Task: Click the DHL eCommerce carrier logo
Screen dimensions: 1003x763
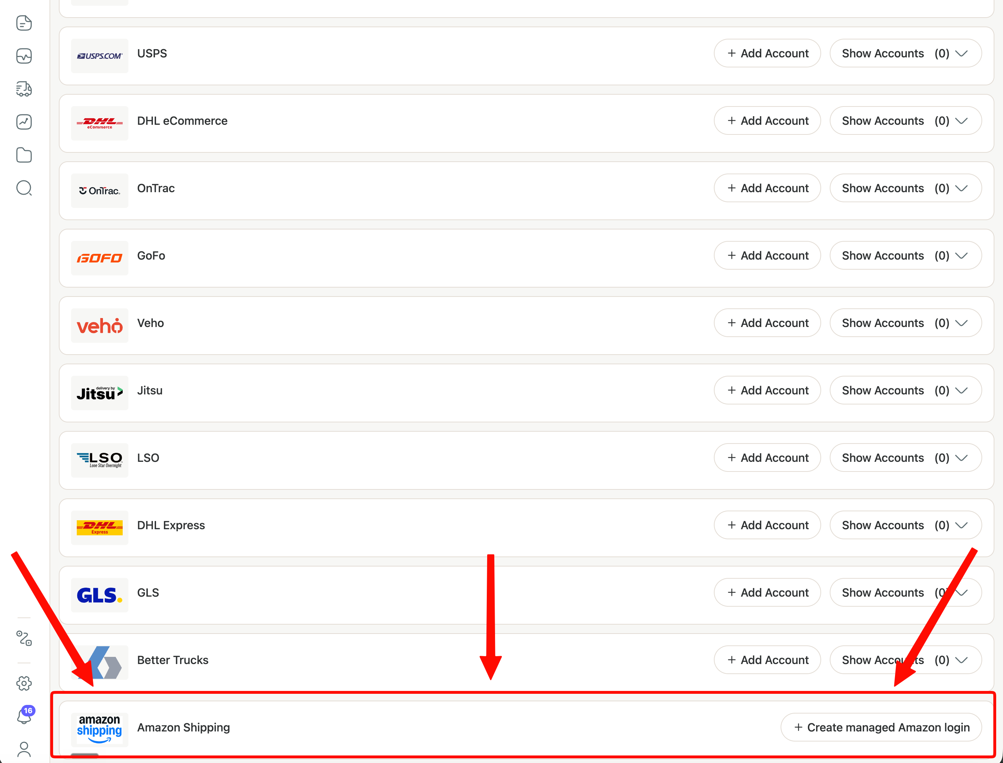Action: 99,123
